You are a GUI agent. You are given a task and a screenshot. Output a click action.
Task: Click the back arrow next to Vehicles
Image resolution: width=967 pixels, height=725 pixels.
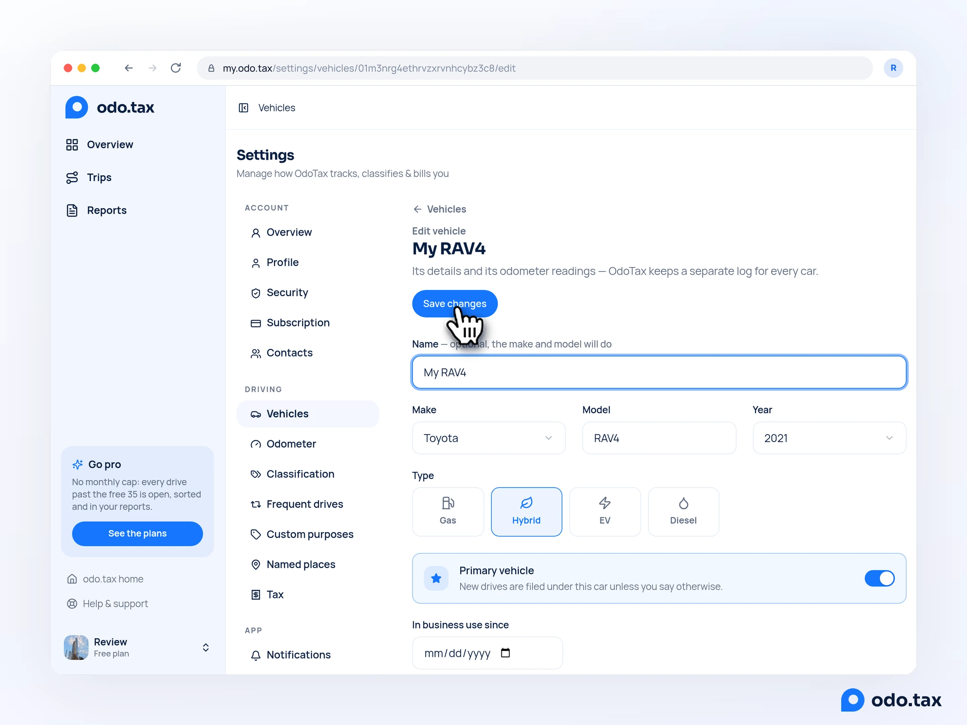point(417,209)
